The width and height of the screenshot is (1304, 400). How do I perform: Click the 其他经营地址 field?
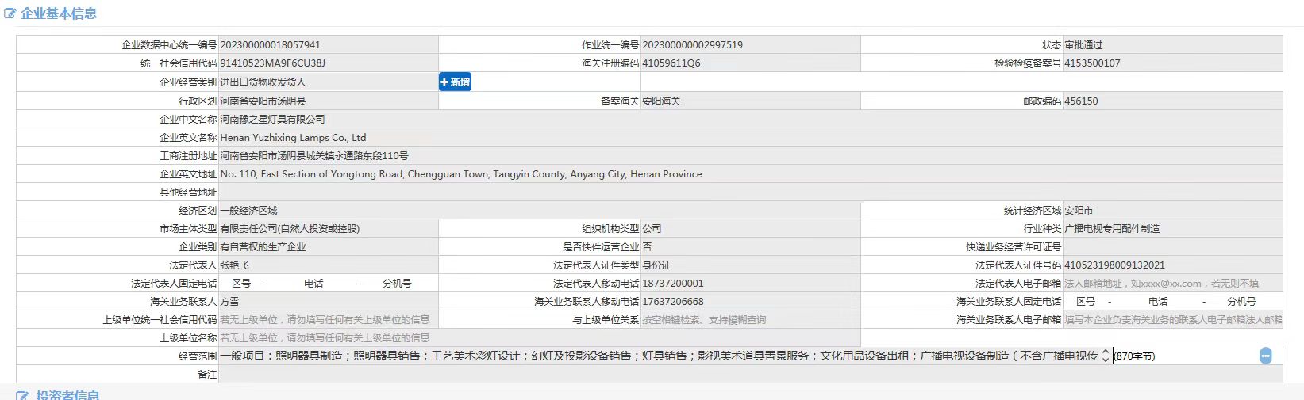click(751, 192)
